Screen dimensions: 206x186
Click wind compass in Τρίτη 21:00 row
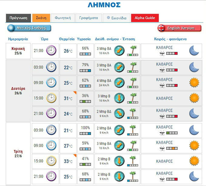click(119, 176)
